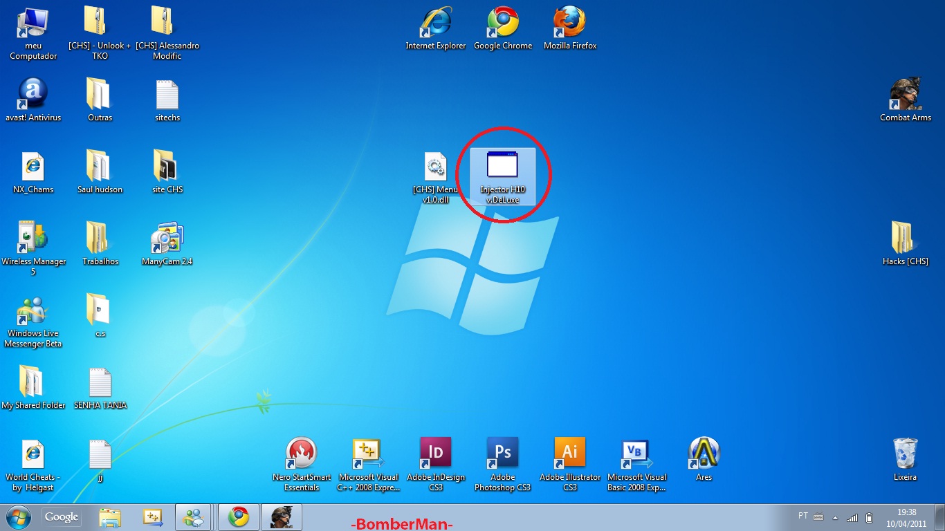The height and width of the screenshot is (531, 945).
Task: Select the My Shared Folder icon
Action: pos(33,388)
